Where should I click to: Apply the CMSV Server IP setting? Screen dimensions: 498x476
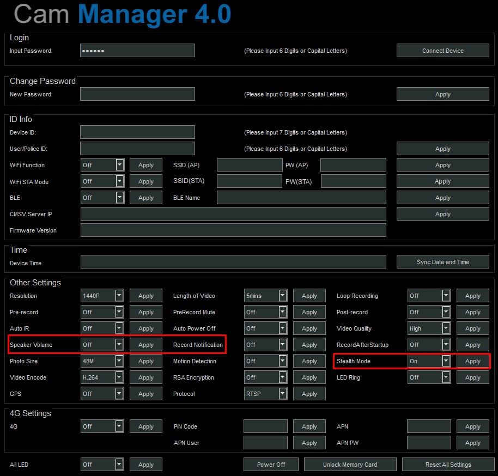(x=442, y=214)
